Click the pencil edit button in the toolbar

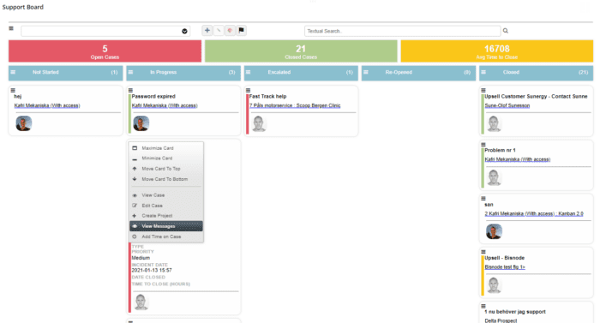219,30
